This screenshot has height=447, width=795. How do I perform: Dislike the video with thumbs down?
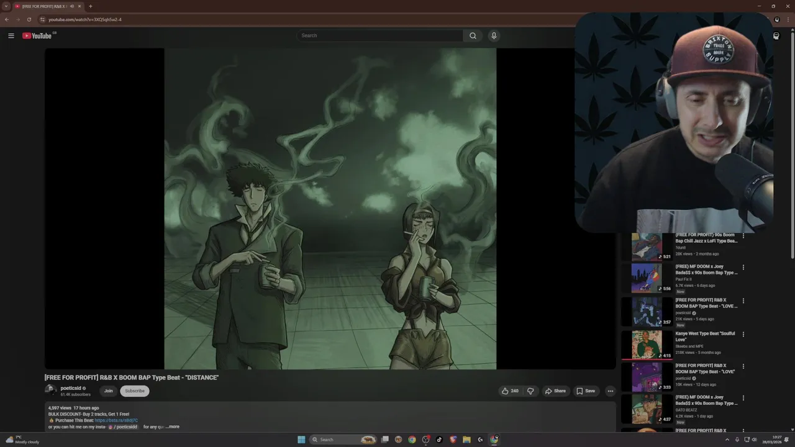click(x=530, y=391)
